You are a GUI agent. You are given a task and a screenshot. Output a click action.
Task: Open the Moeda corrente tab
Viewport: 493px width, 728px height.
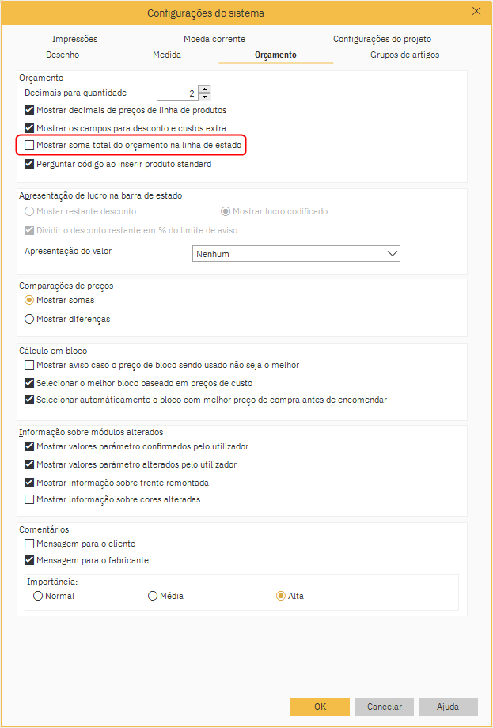[x=214, y=39]
